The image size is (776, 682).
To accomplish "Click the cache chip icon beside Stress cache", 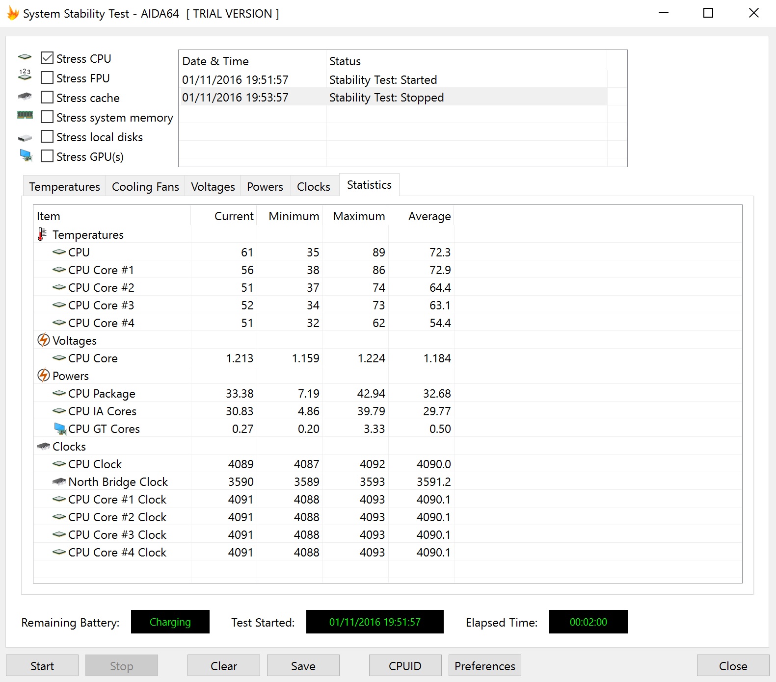I will coord(25,96).
